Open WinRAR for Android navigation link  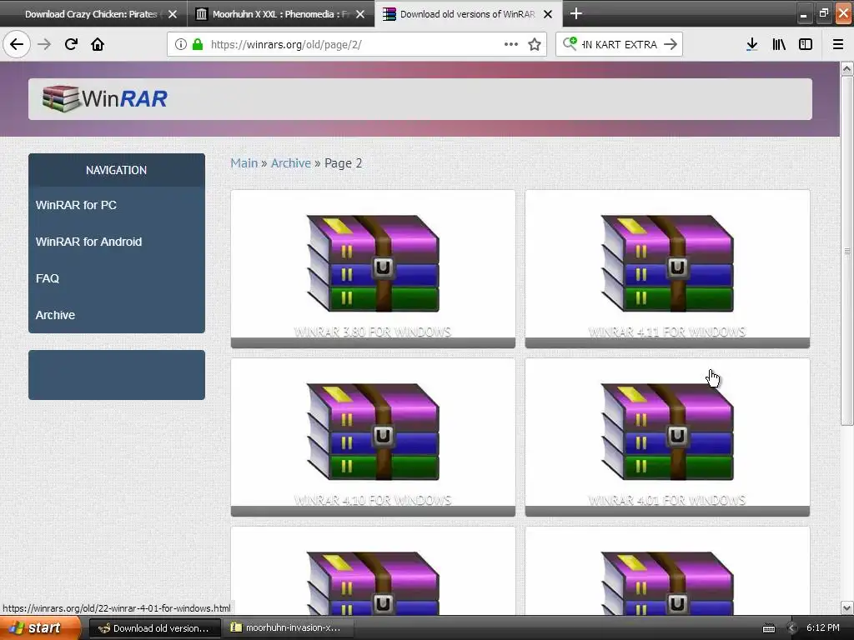[88, 242]
